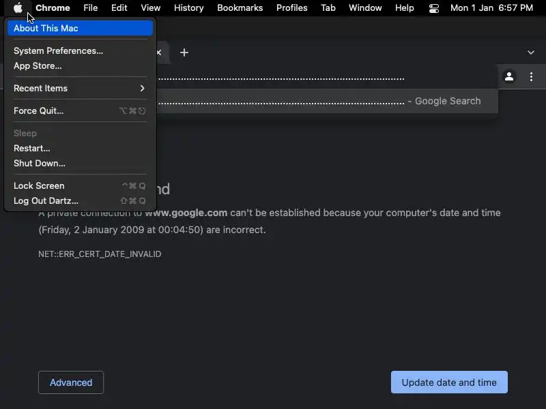Screen dimensions: 546x409
Task: Select About This Mac
Action: [80, 28]
